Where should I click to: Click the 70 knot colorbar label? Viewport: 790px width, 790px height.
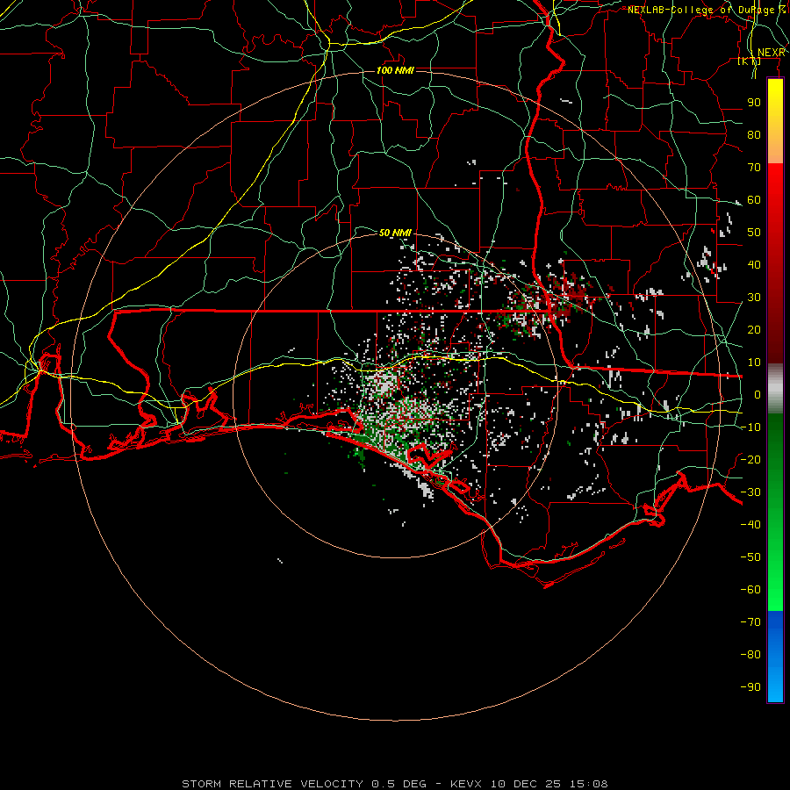pyautogui.click(x=754, y=168)
